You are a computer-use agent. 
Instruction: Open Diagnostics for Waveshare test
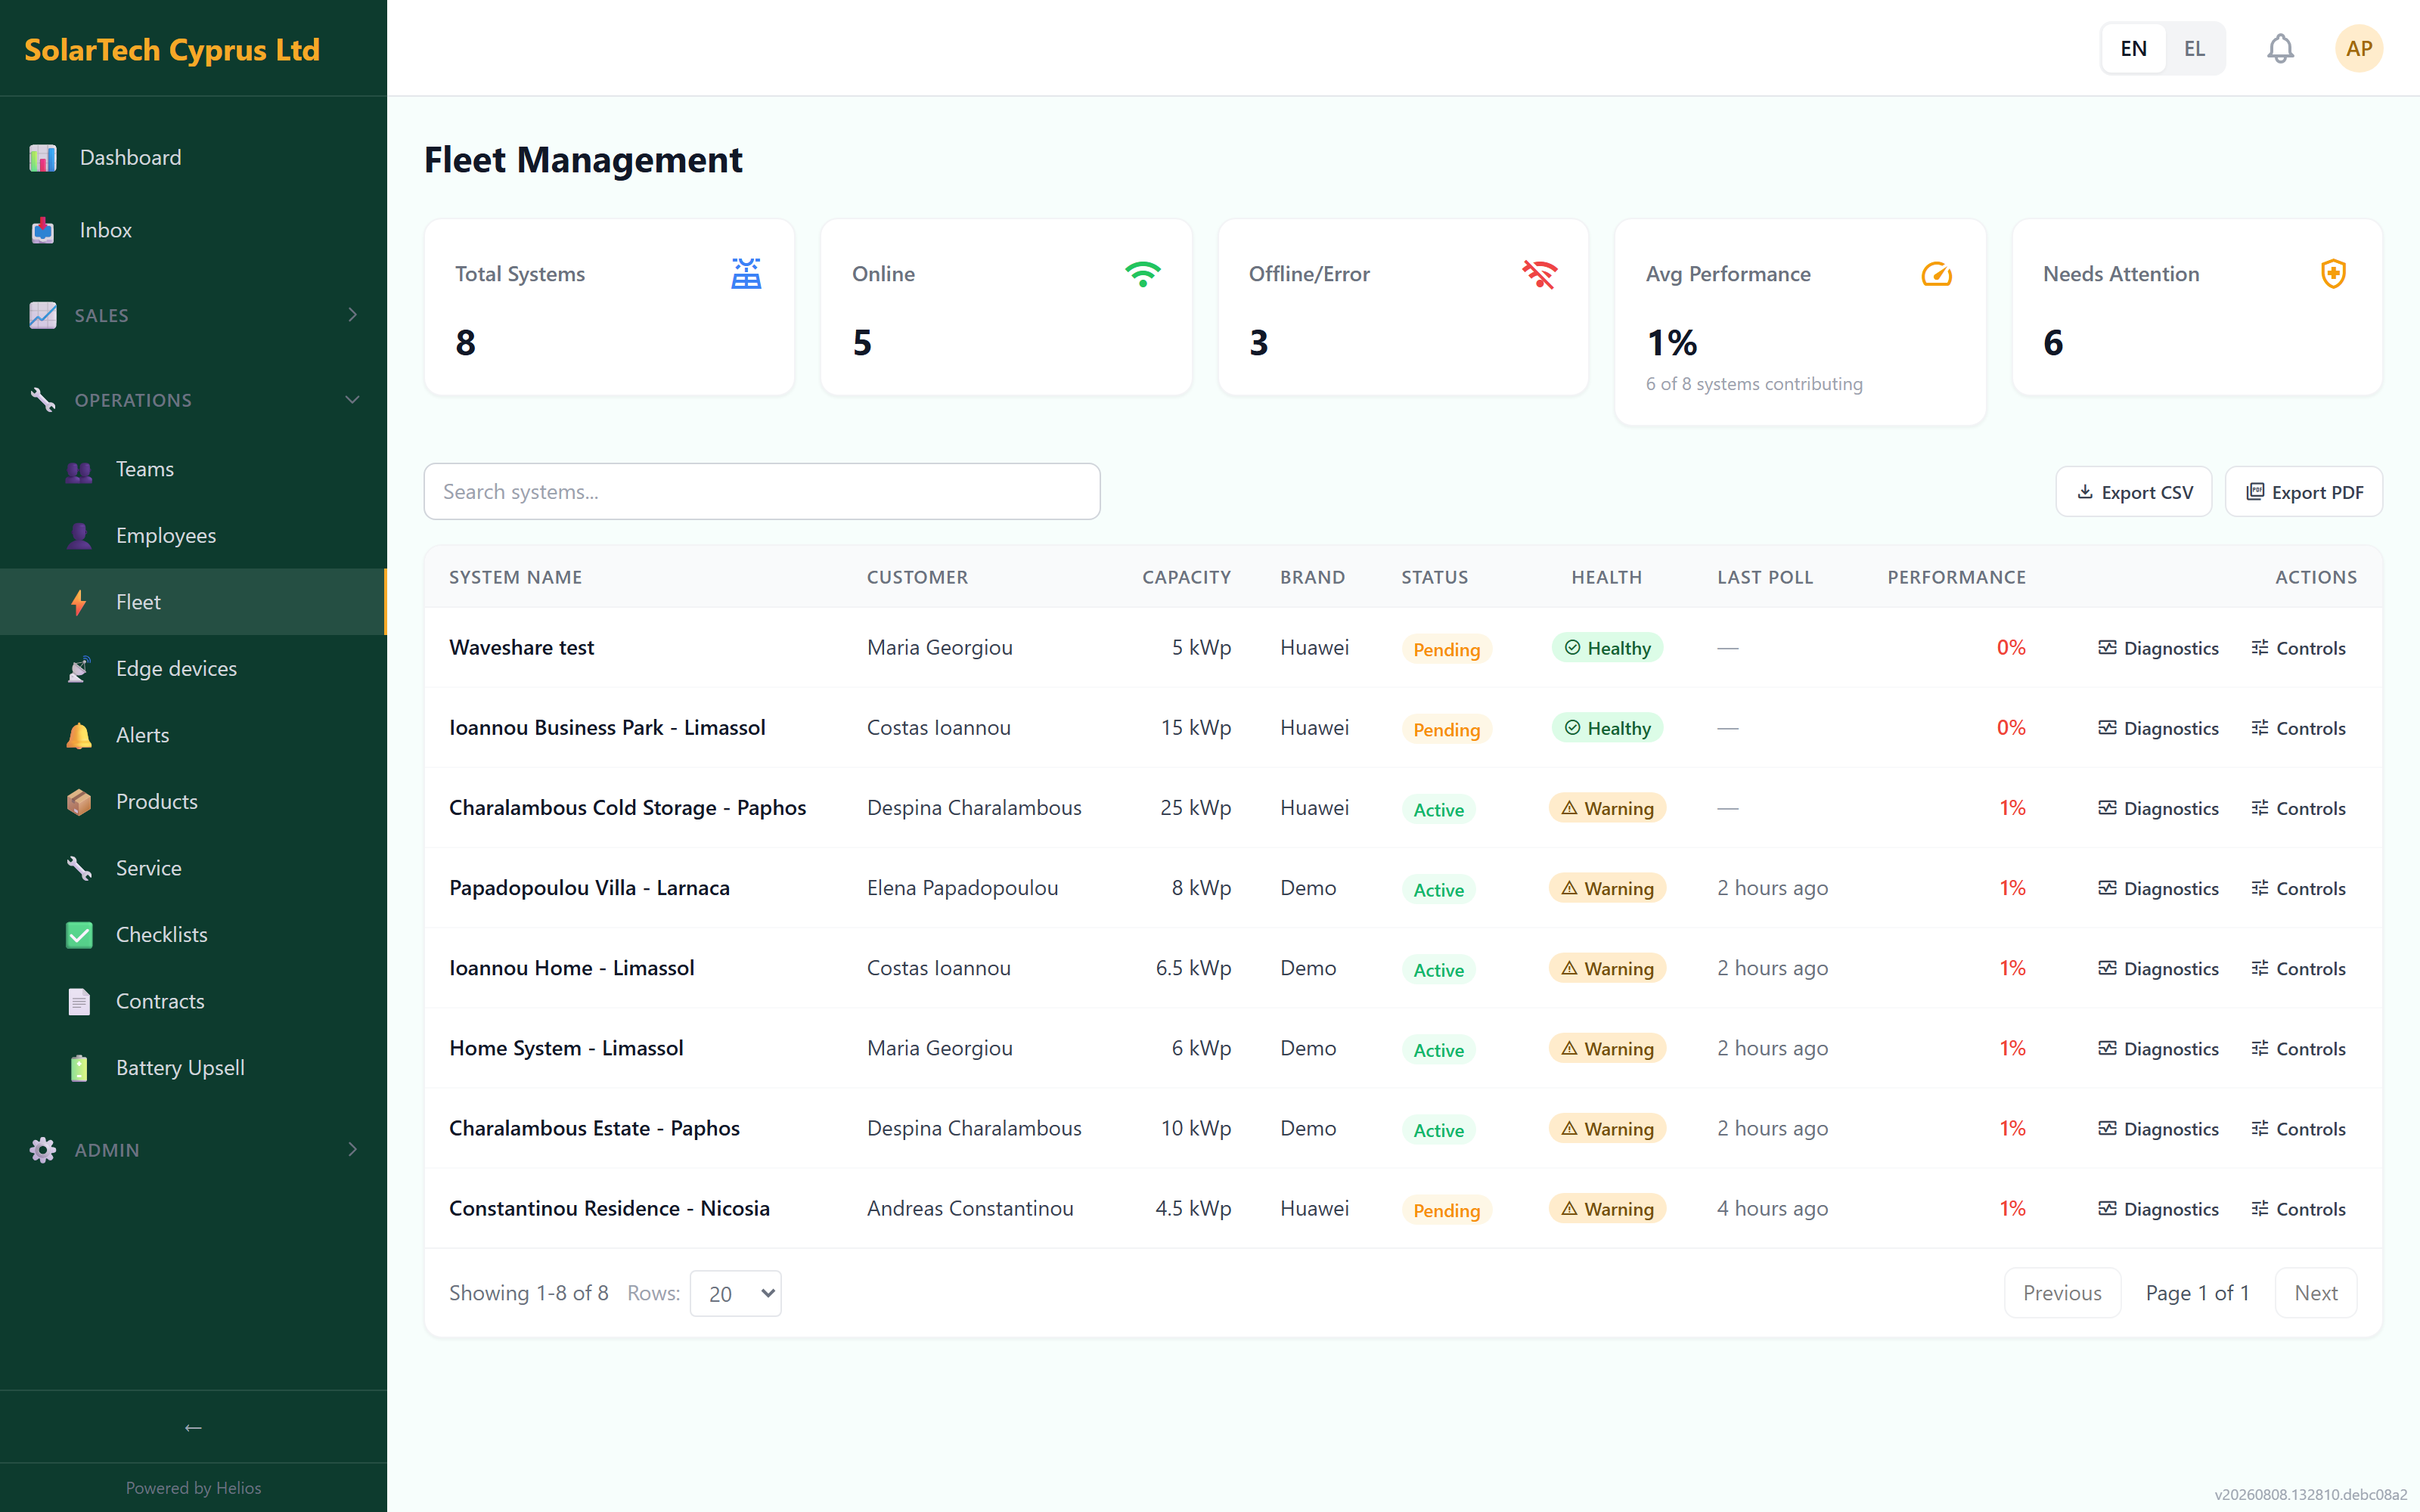click(2158, 648)
